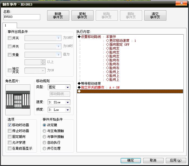Click the 角色图片 gate graphic thumbnail

coord(18,100)
